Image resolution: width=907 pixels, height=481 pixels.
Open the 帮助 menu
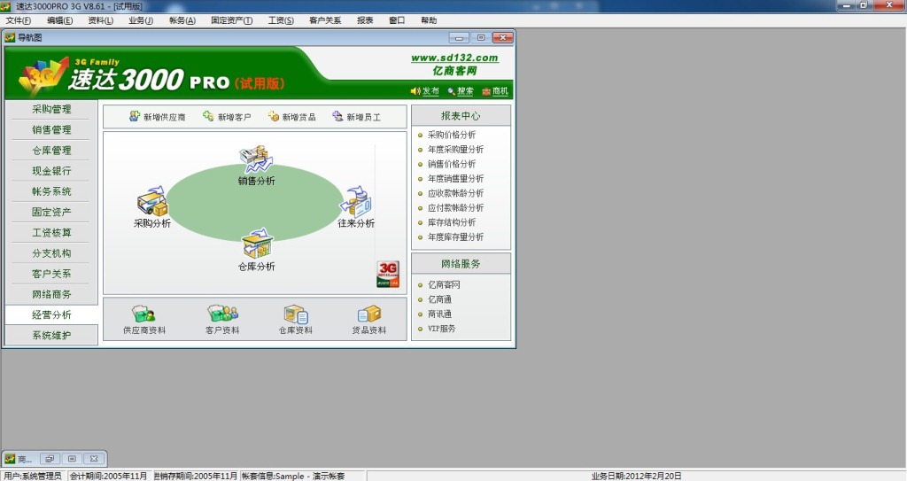click(429, 20)
